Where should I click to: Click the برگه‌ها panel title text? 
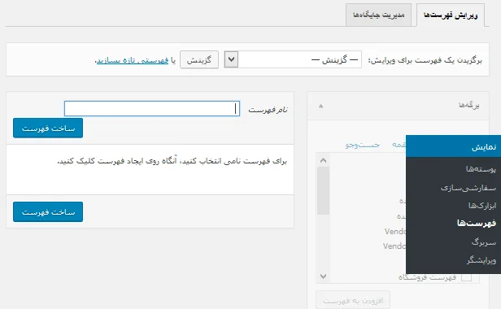tap(469, 105)
